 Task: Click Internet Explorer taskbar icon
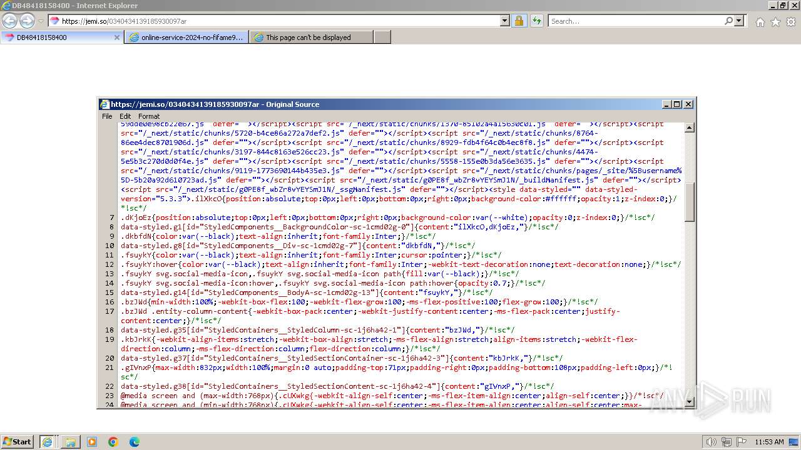tap(47, 442)
